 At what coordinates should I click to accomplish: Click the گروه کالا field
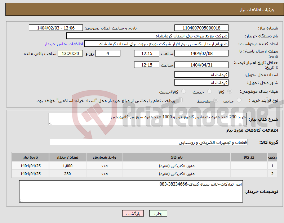tap(149, 142)
